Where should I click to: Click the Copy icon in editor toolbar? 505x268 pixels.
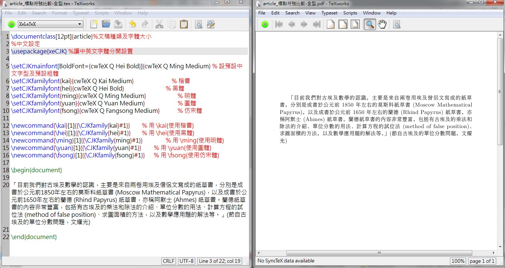(x=172, y=24)
